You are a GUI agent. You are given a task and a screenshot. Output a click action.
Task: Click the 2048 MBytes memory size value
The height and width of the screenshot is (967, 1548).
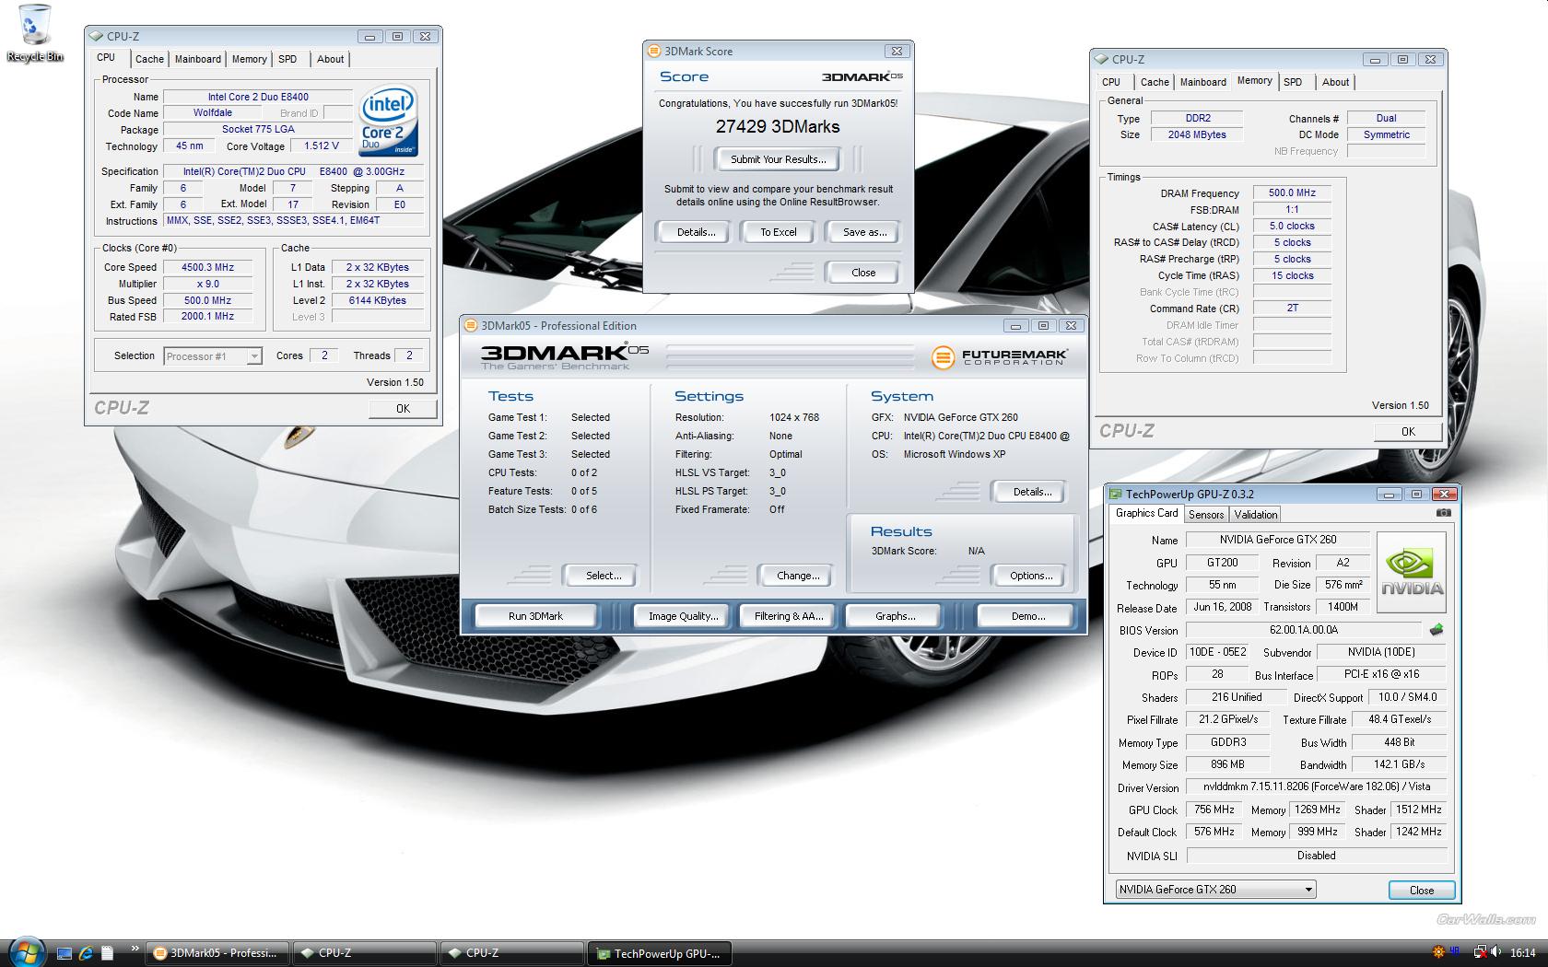click(x=1197, y=134)
